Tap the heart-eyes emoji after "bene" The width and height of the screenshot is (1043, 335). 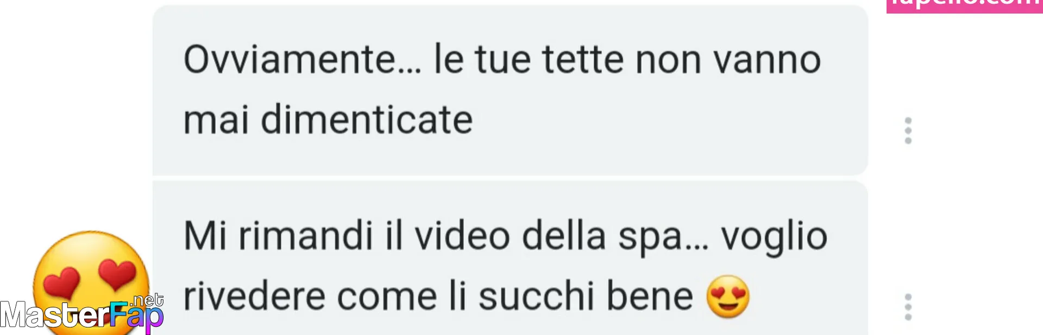click(728, 297)
